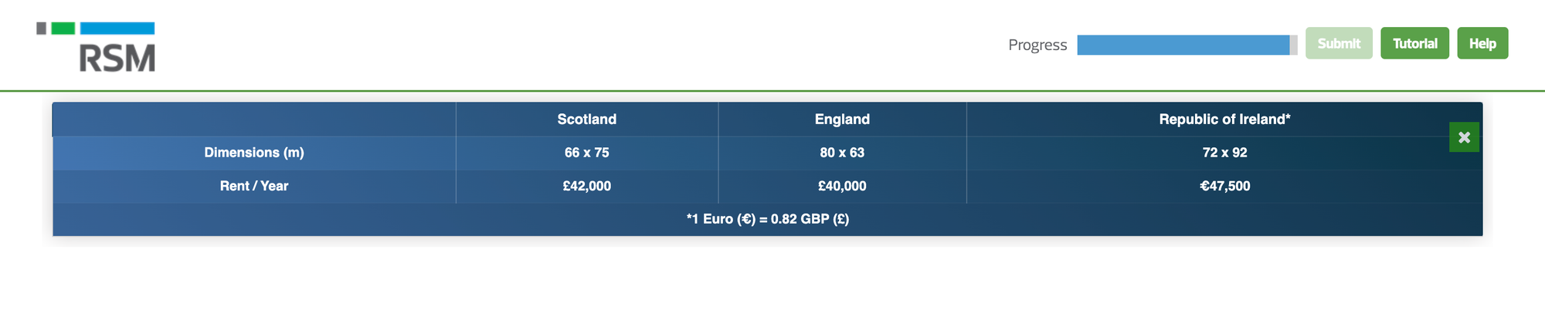Click Ireland dimensions 72 x 92 cell
This screenshot has width=1545, height=320.
[1224, 153]
